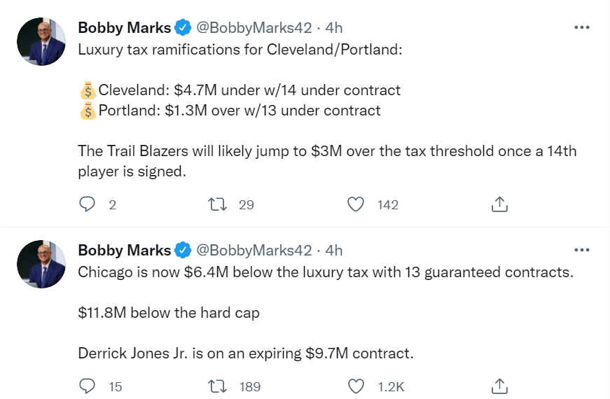Reply to the Chicago luxury tax tweet
This screenshot has height=399, width=610.
pos(88,386)
